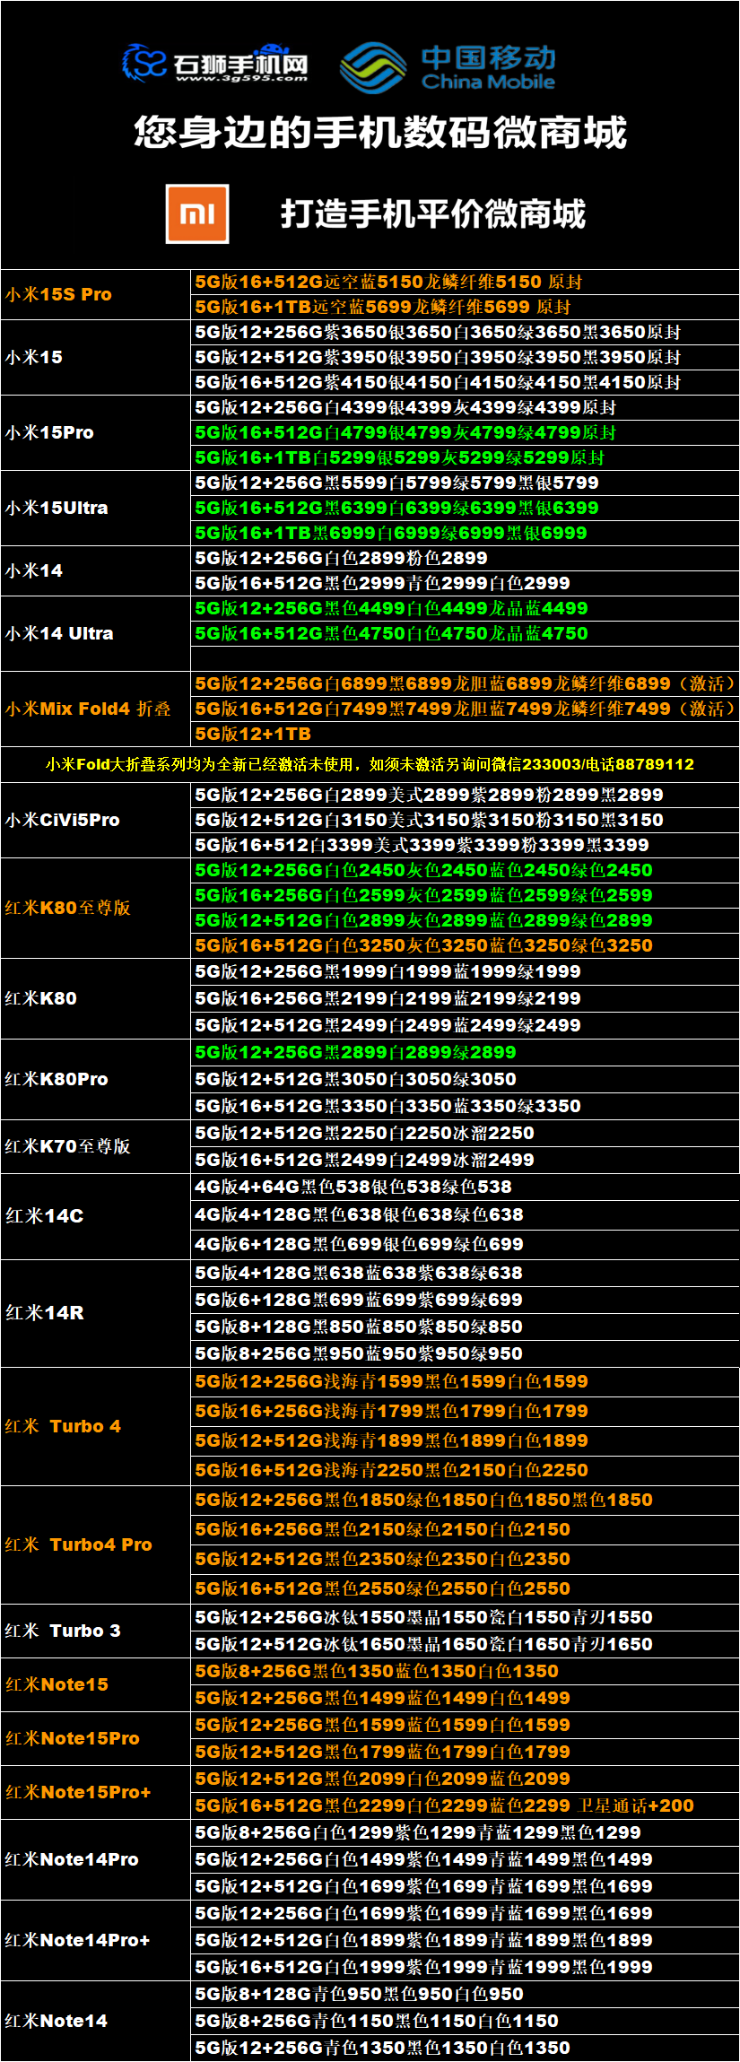
Task: Select the 红米K80至尊版 model label
Action: point(68,908)
